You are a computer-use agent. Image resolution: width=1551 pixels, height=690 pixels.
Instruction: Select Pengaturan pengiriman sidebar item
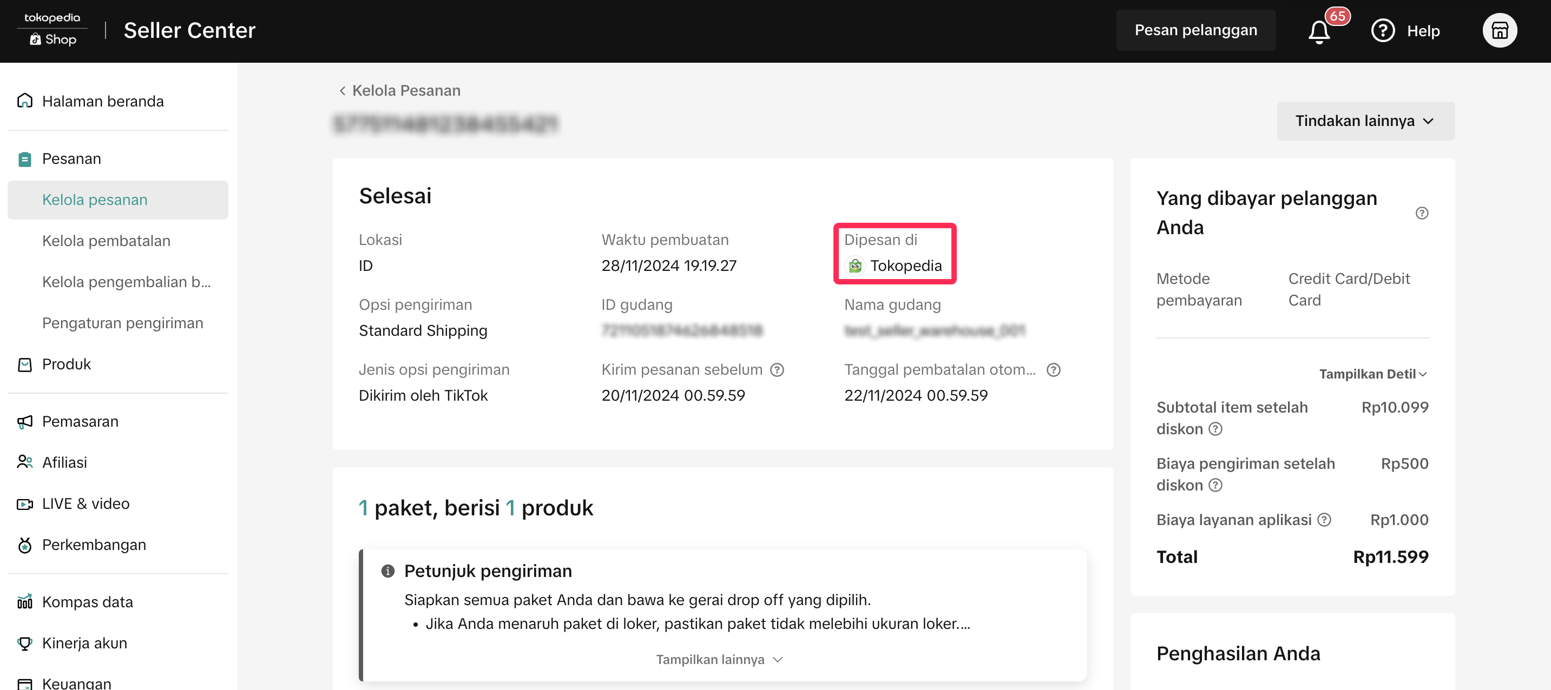click(122, 323)
